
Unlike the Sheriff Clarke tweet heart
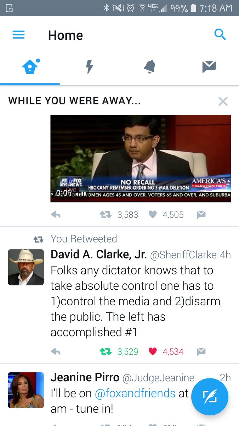pyautogui.click(x=153, y=351)
